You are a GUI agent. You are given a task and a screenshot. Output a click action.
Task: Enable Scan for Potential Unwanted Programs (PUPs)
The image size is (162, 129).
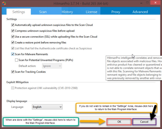(16, 60)
